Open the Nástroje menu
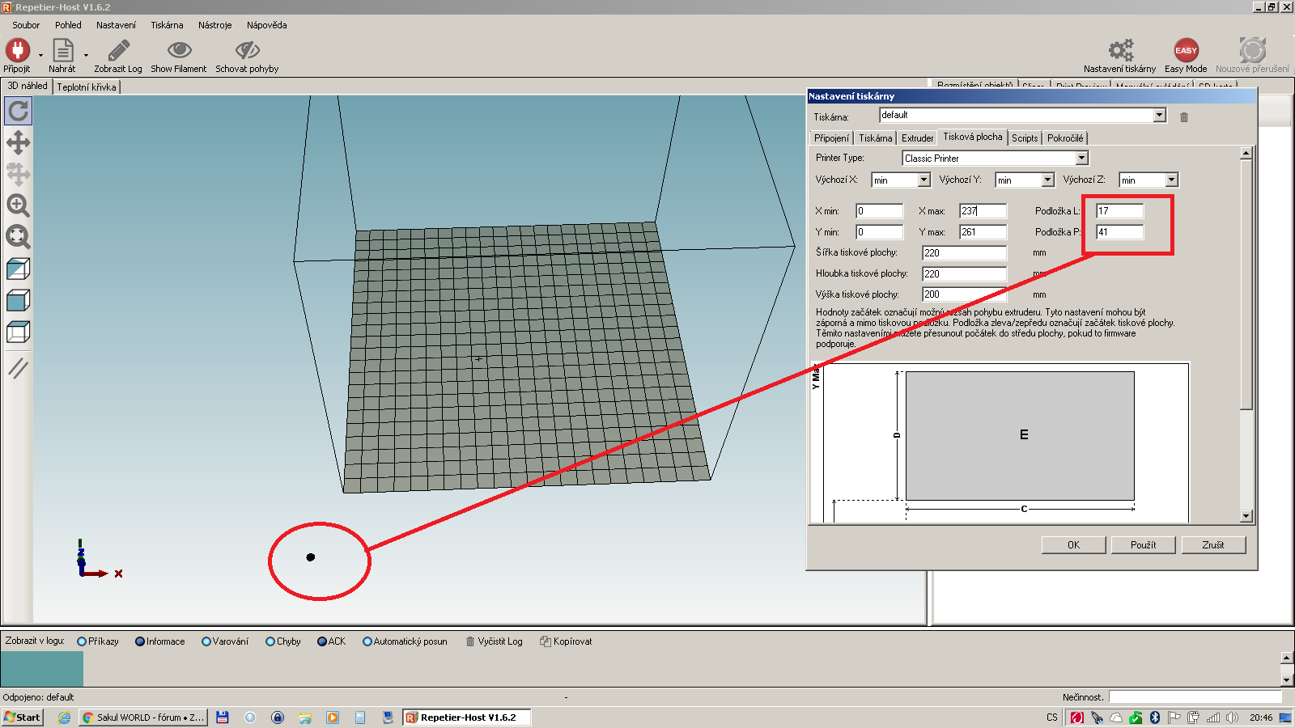The height and width of the screenshot is (728, 1295). pyautogui.click(x=214, y=25)
